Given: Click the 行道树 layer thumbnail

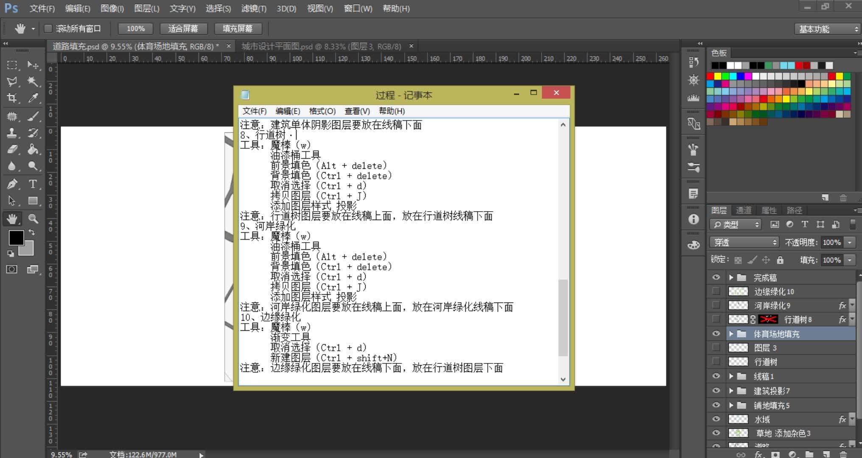Looking at the screenshot, I should click(x=738, y=362).
